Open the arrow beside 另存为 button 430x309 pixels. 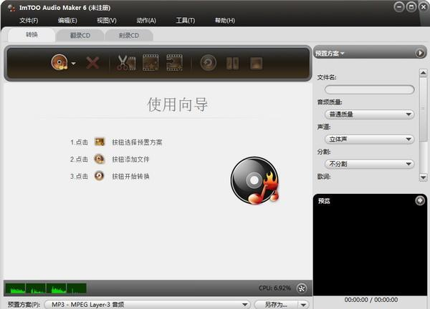coord(303,305)
